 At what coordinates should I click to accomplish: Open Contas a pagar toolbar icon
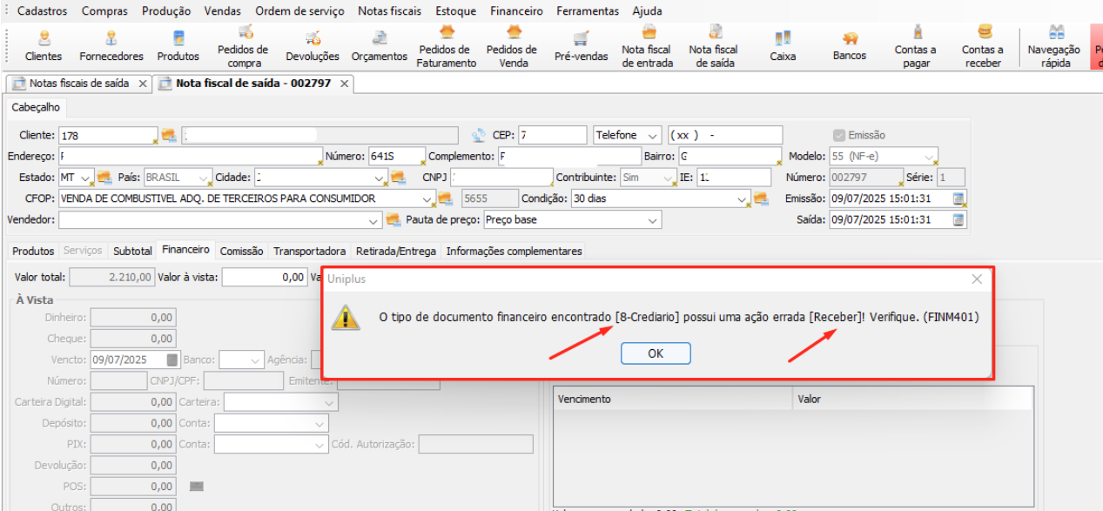(x=916, y=46)
